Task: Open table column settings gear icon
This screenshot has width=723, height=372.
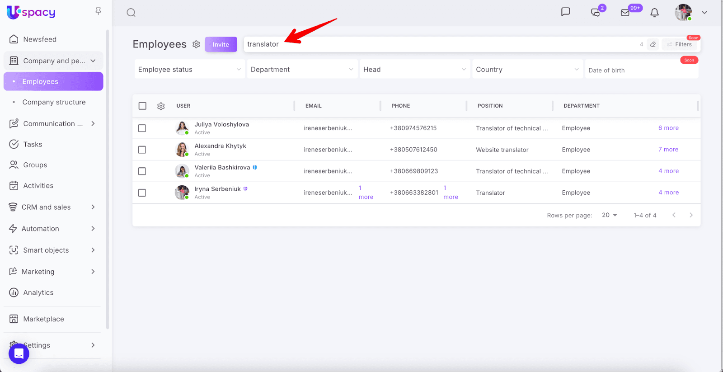Action: point(161,106)
